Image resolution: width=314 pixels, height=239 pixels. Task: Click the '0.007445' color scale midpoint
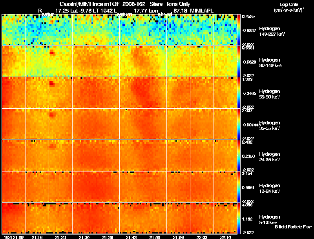[x=251, y=125]
